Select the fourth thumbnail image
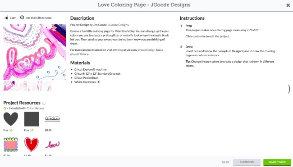 coord(46,86)
